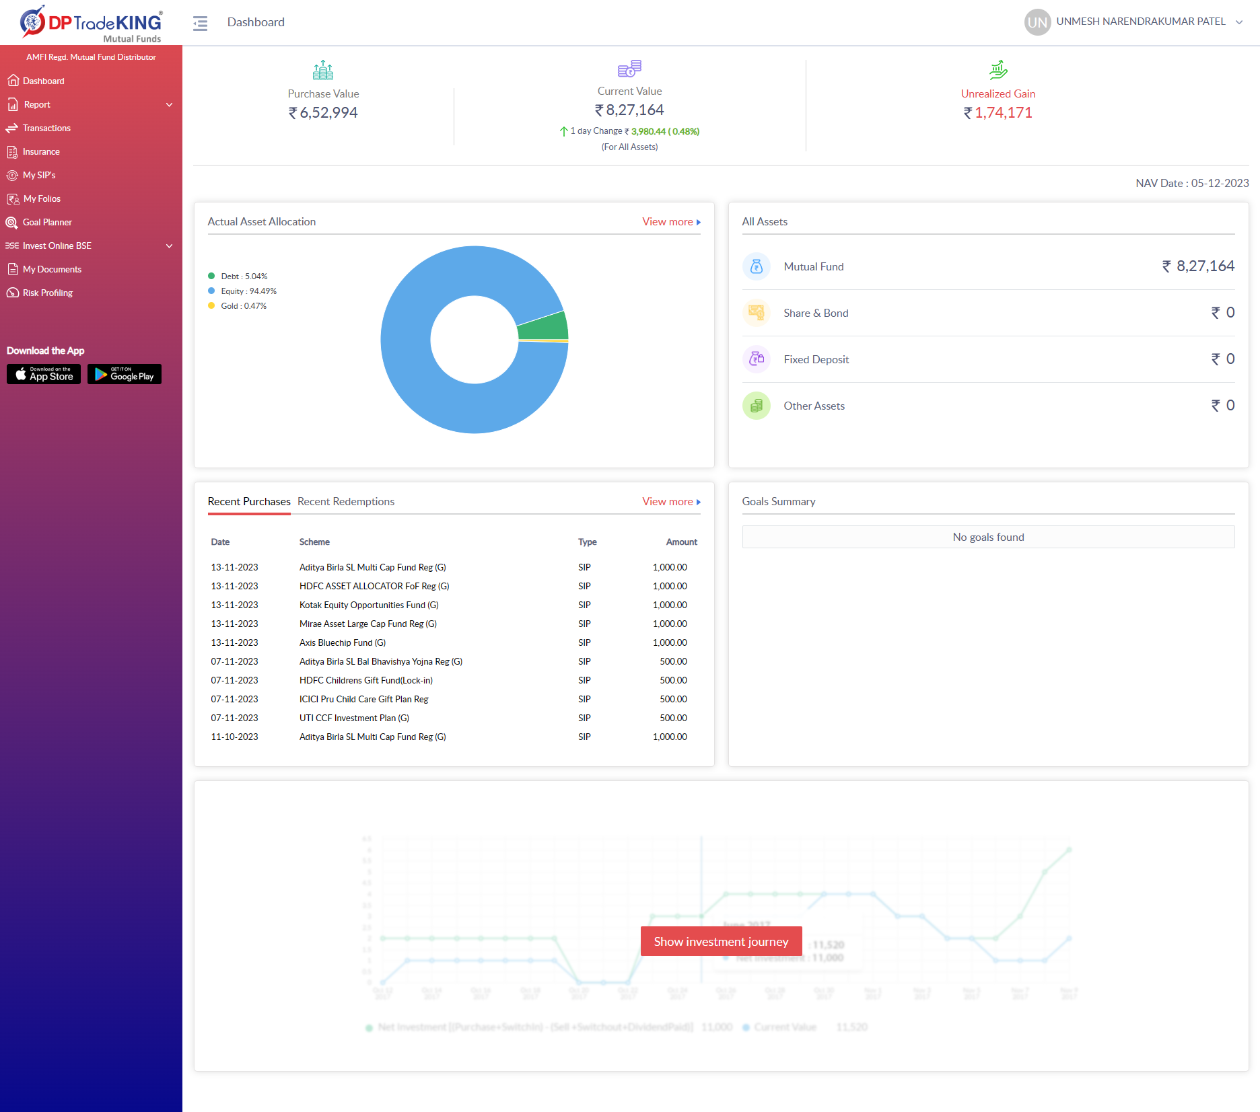Toggle the sidebar hamburger menu icon
The image size is (1260, 1112).
(x=200, y=24)
